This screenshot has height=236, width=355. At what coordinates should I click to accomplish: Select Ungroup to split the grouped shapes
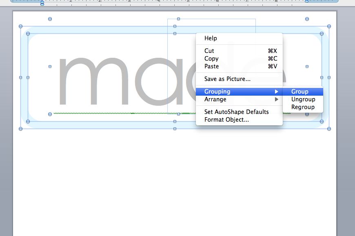coord(303,99)
